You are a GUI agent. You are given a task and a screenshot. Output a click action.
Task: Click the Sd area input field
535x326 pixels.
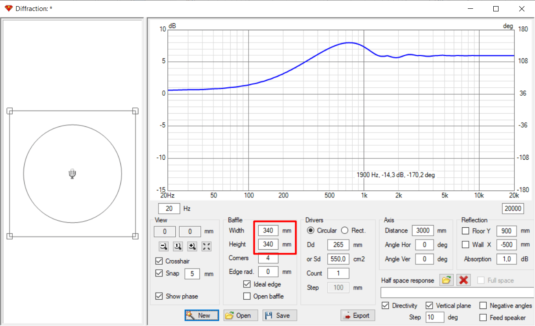[x=338, y=259]
